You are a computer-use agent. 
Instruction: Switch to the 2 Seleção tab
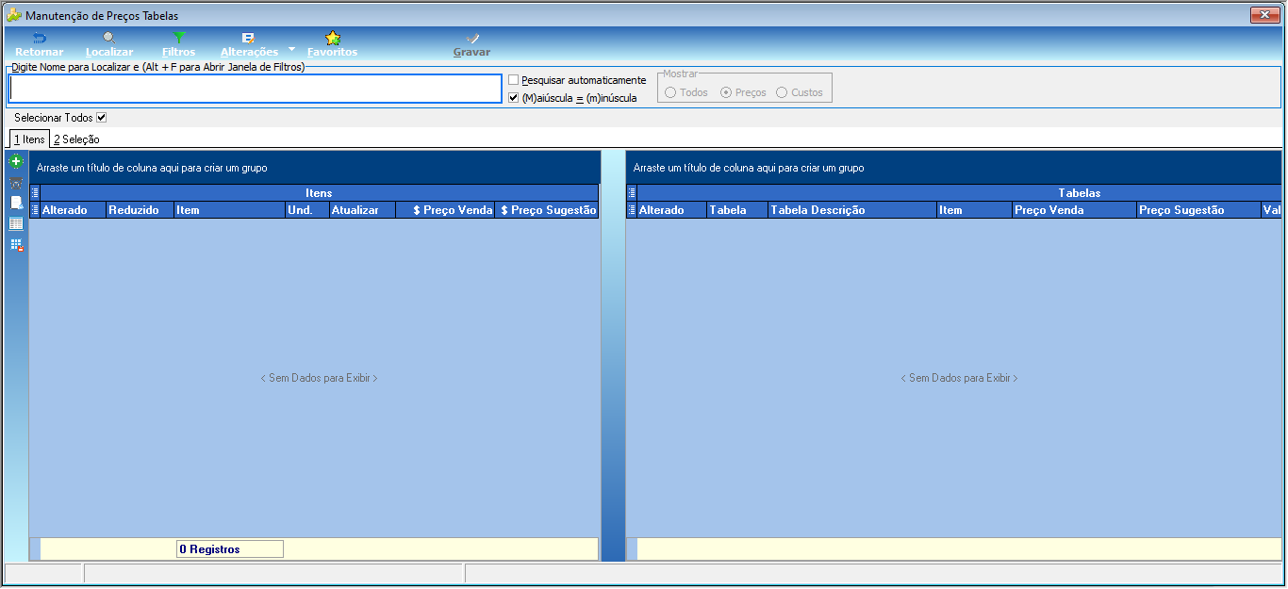(76, 139)
